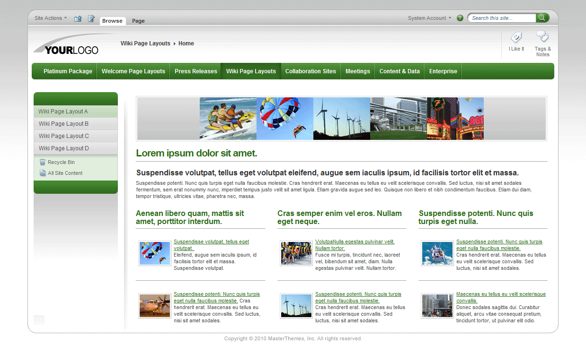The image size is (586, 345).
Task: Click the All Site Content icon
Action: 44,172
